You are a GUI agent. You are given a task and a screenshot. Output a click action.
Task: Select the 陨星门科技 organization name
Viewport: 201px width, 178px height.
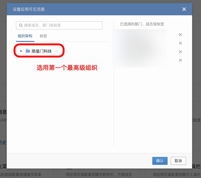click(x=42, y=51)
